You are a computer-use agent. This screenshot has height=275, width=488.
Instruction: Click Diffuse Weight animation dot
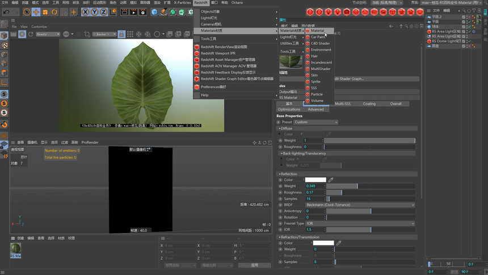pos(280,140)
